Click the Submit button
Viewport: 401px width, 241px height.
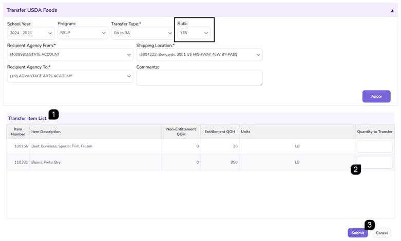click(x=357, y=233)
